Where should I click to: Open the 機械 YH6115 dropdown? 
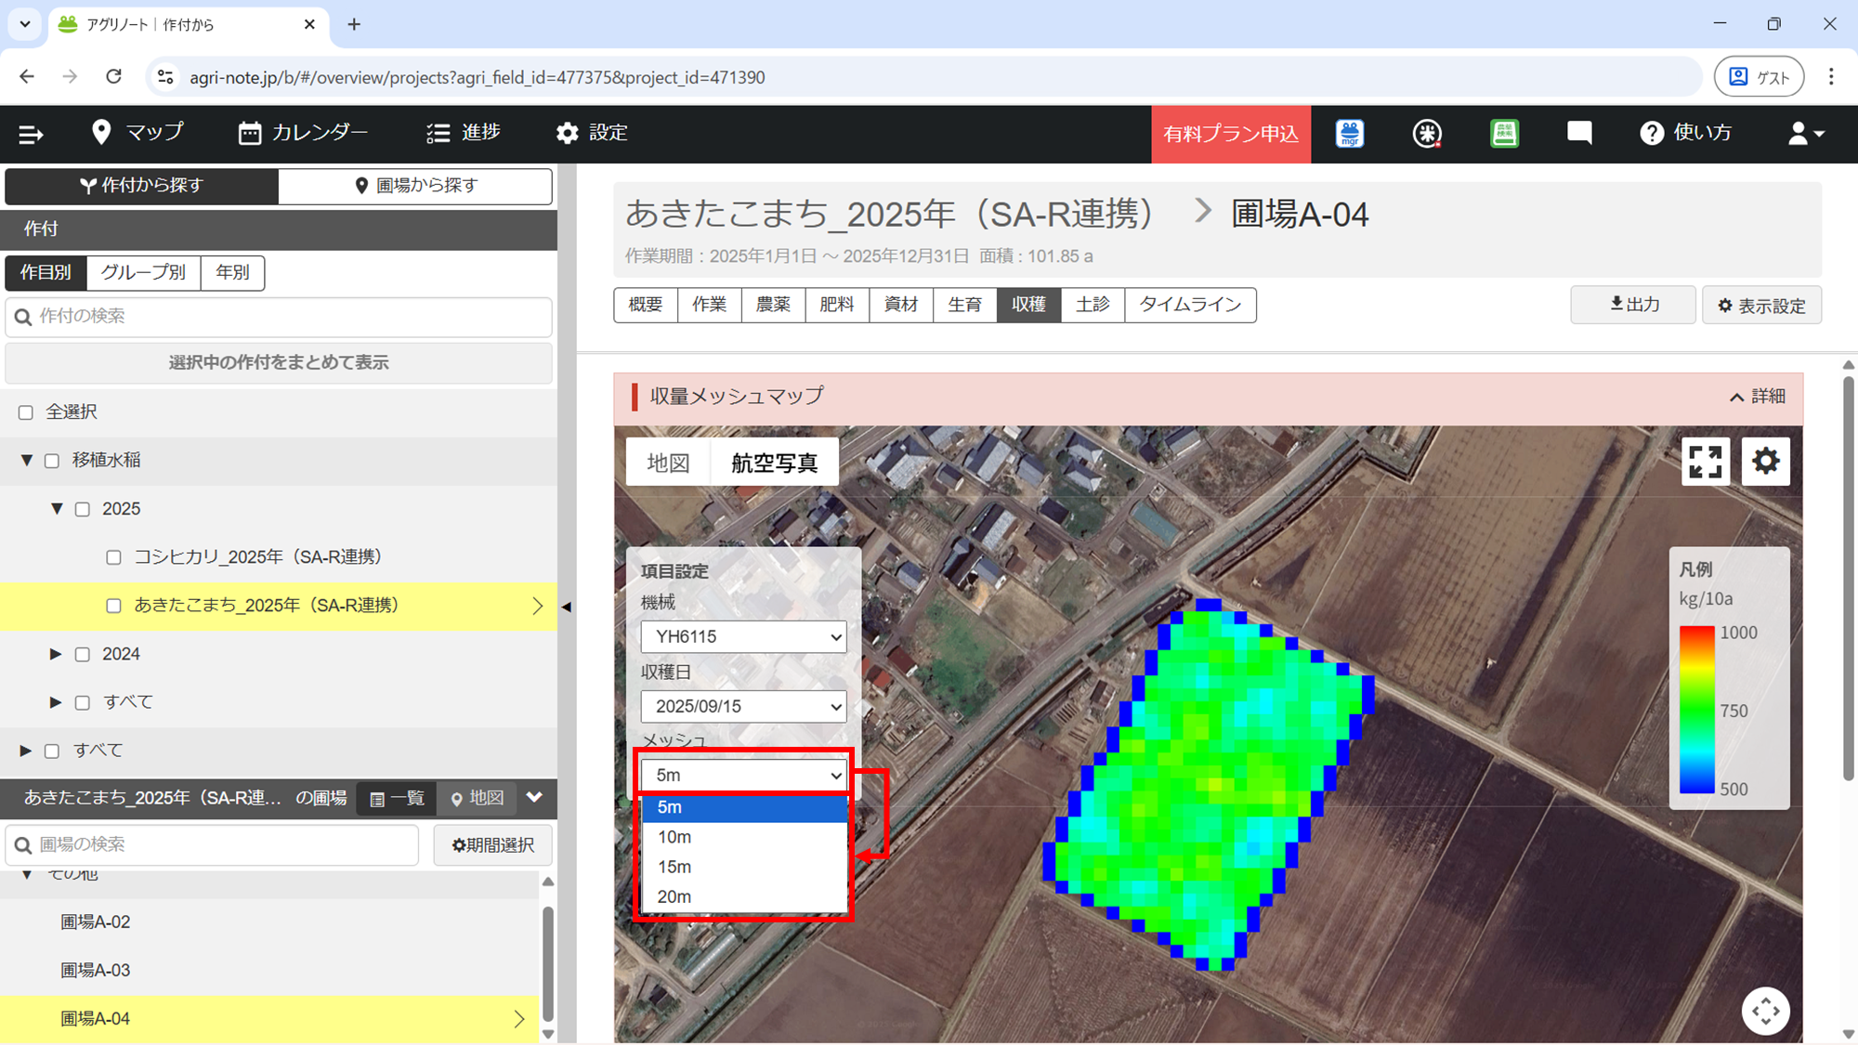tap(743, 637)
